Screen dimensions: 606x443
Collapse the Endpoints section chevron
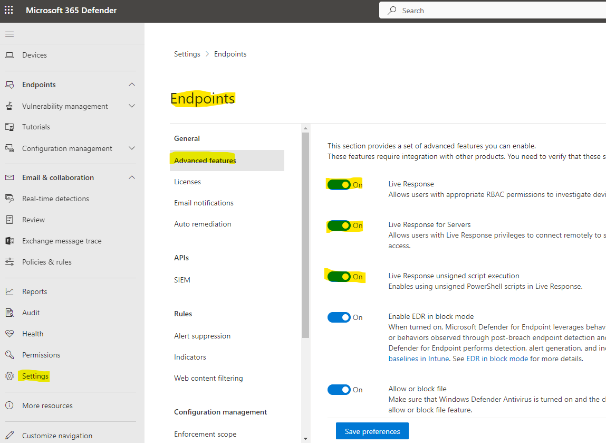click(132, 84)
